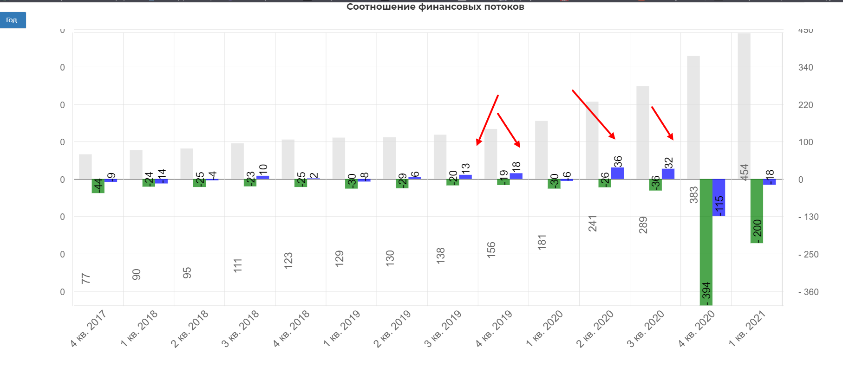Click the green bar in 1 кв. 2019

click(351, 184)
